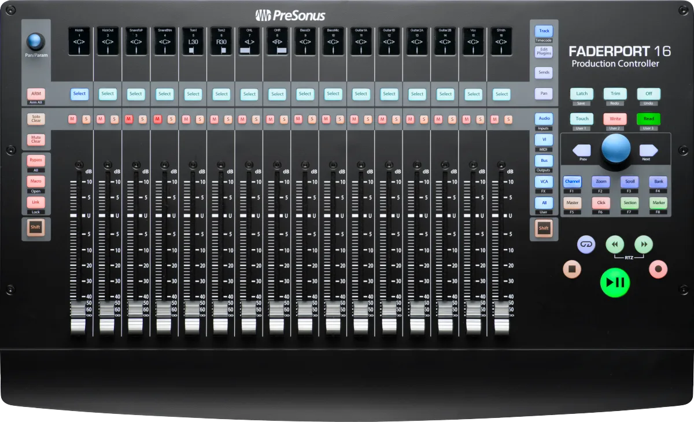Click the Edit Plugins mode button

tap(544, 51)
